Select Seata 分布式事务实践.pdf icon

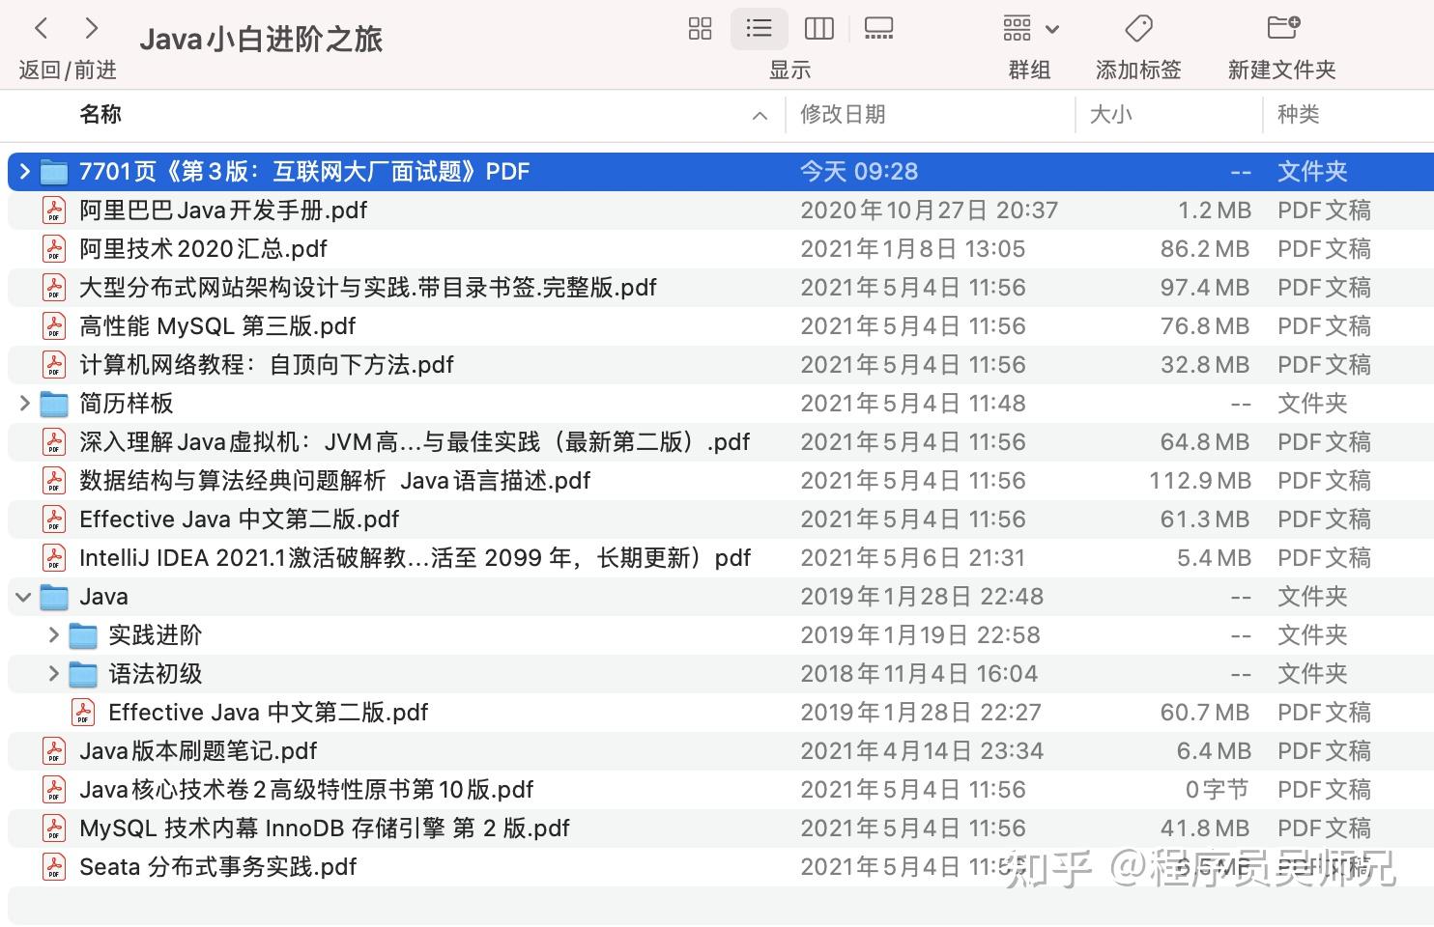click(x=54, y=867)
